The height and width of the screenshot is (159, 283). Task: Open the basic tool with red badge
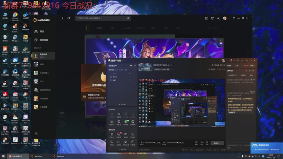[119, 135]
